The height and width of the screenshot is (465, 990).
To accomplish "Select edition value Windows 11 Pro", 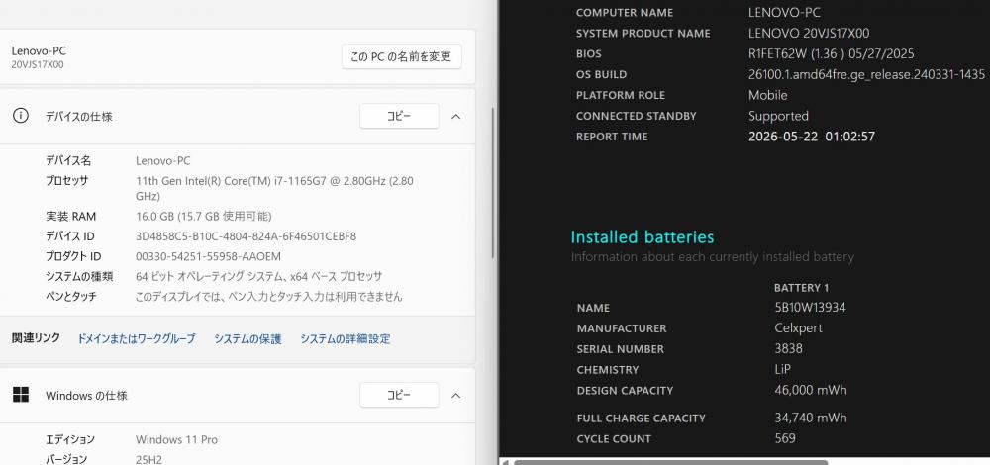I will coord(176,439).
